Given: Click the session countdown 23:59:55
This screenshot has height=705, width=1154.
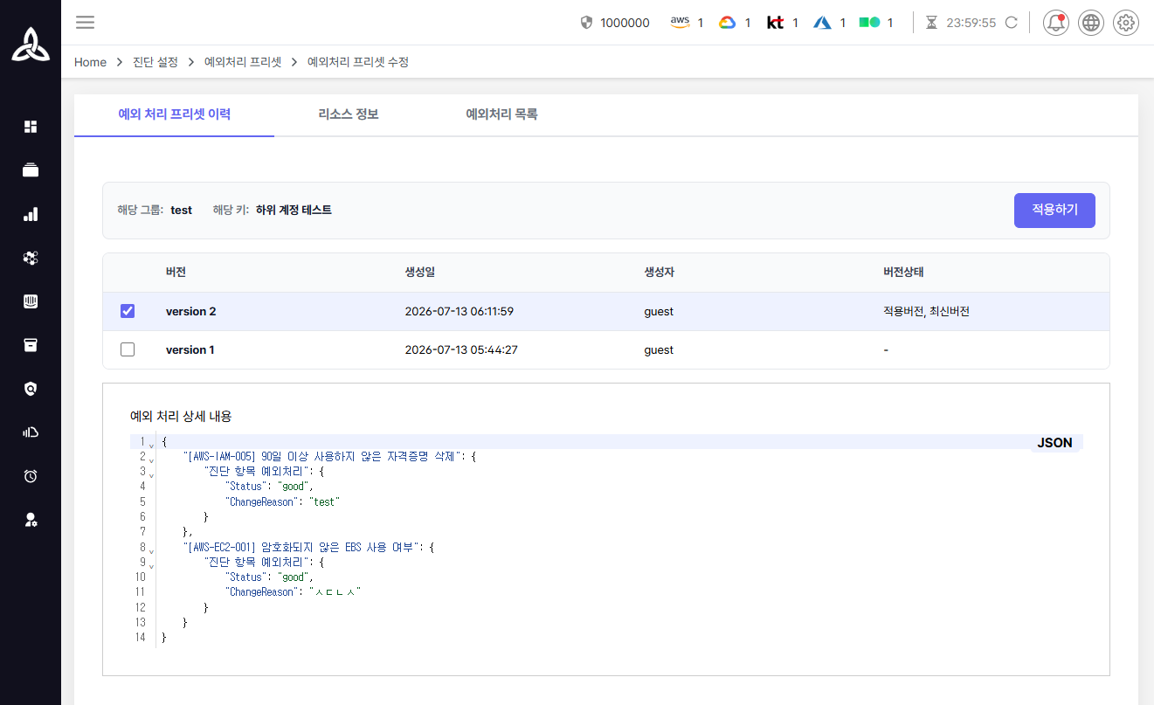Looking at the screenshot, I should click(x=971, y=23).
